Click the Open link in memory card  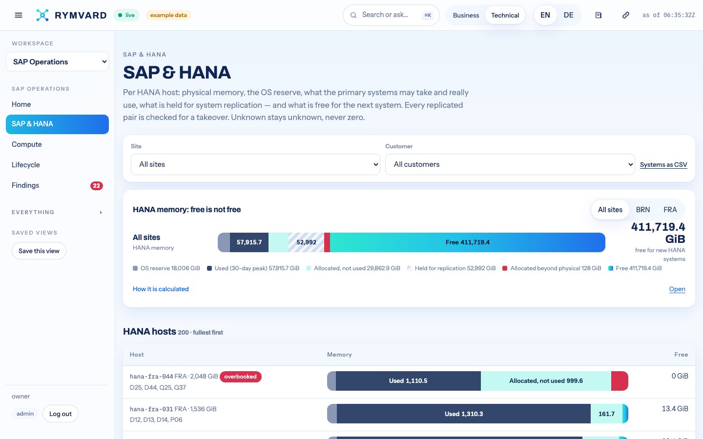point(677,289)
